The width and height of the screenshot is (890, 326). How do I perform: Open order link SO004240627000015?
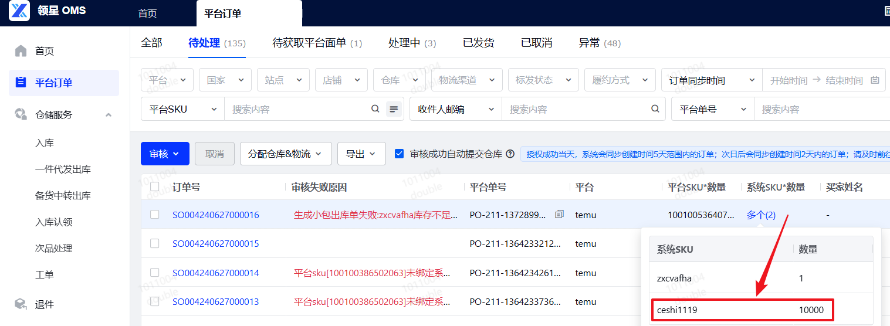click(x=216, y=243)
